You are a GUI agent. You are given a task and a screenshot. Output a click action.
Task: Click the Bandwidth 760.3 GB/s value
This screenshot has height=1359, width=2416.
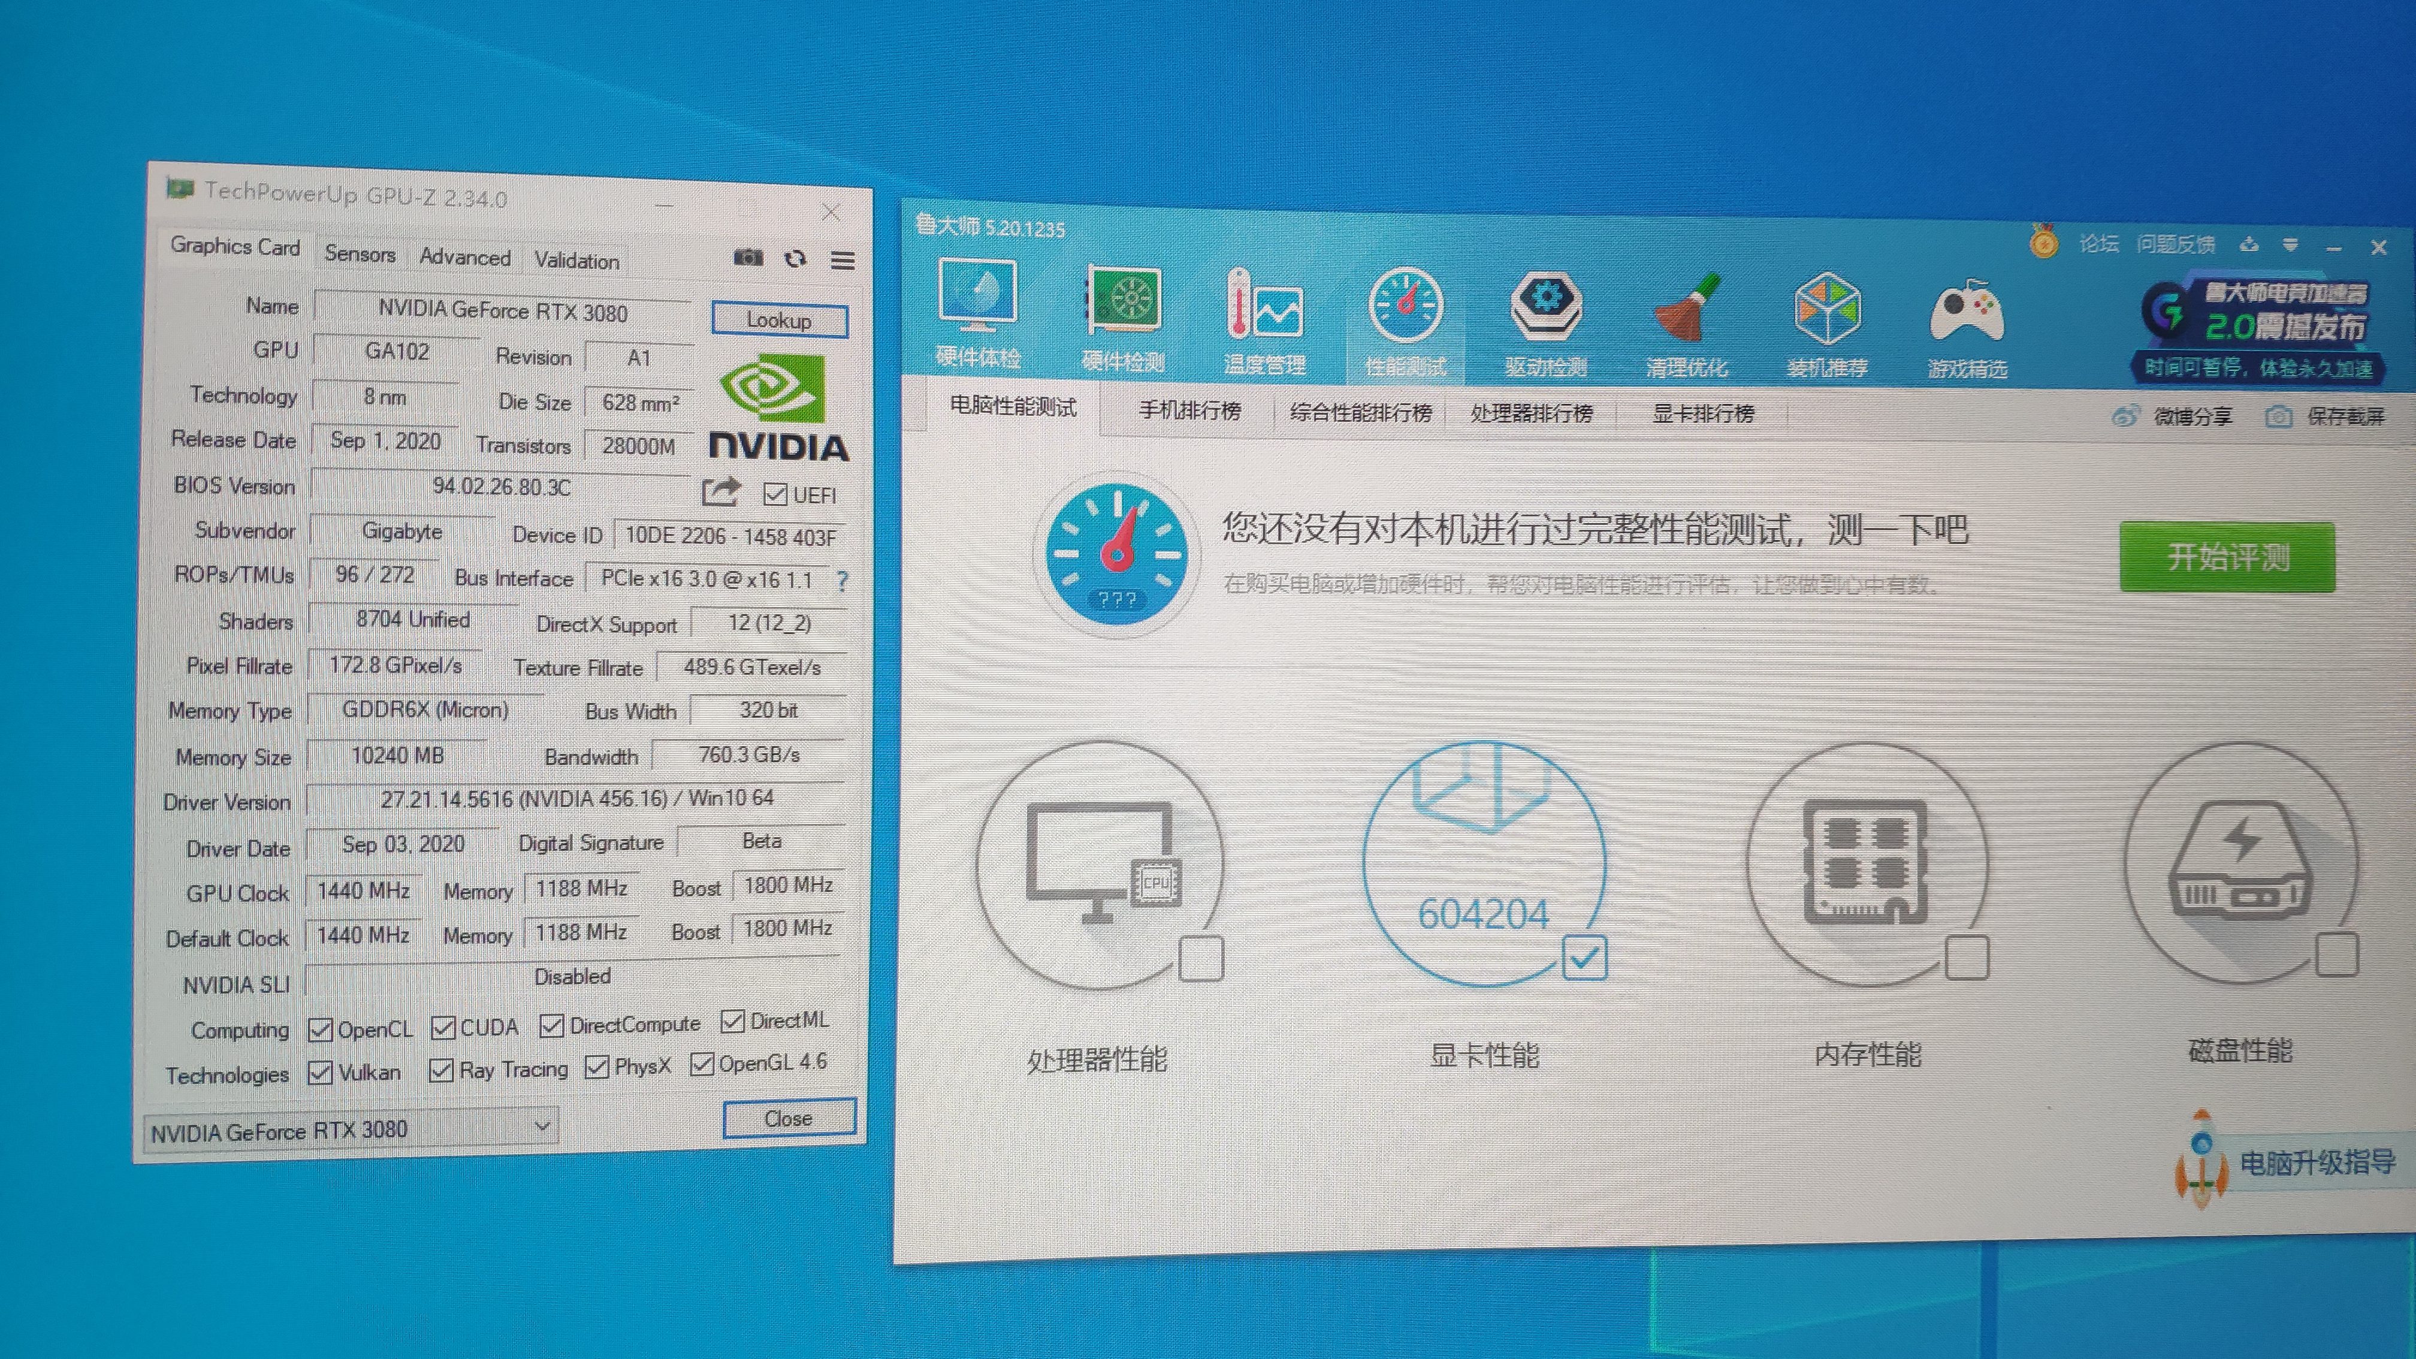click(748, 755)
